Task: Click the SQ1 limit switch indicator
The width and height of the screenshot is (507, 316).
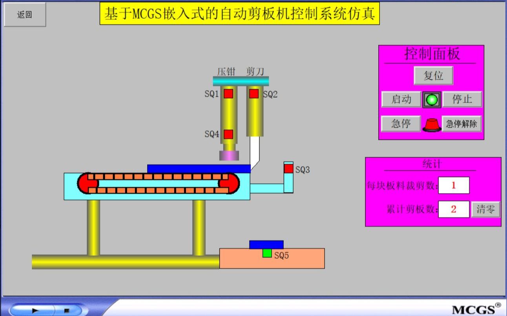Action: click(228, 94)
